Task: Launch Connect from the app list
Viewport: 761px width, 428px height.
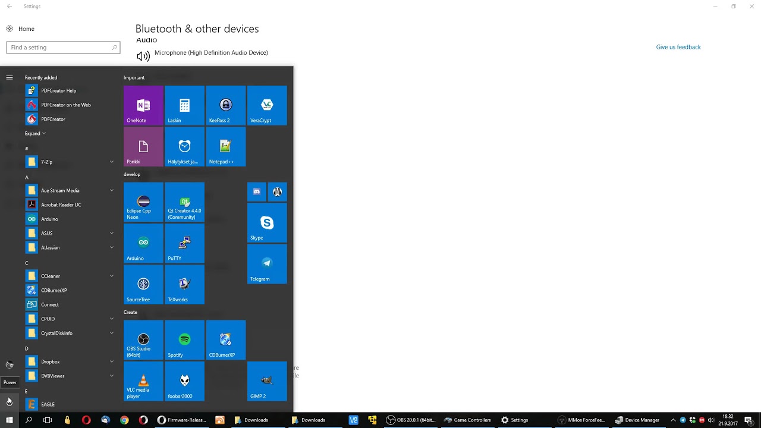Action: coord(70,304)
